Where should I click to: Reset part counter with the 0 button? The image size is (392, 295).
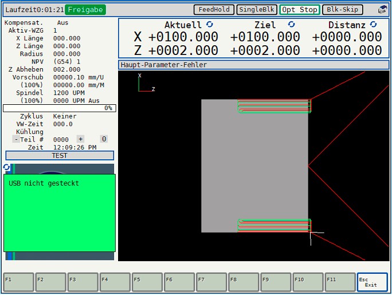104,139
